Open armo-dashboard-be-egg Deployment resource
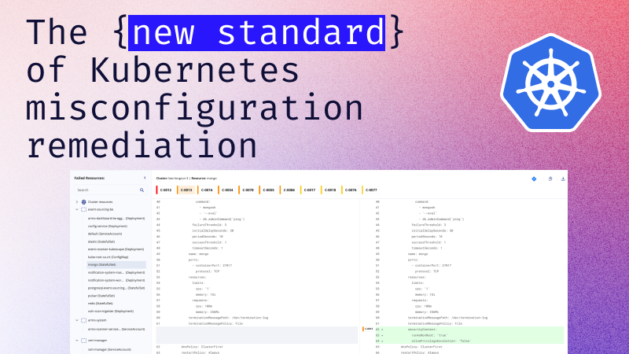Screen dimensions: 629x354 [x=116, y=219]
